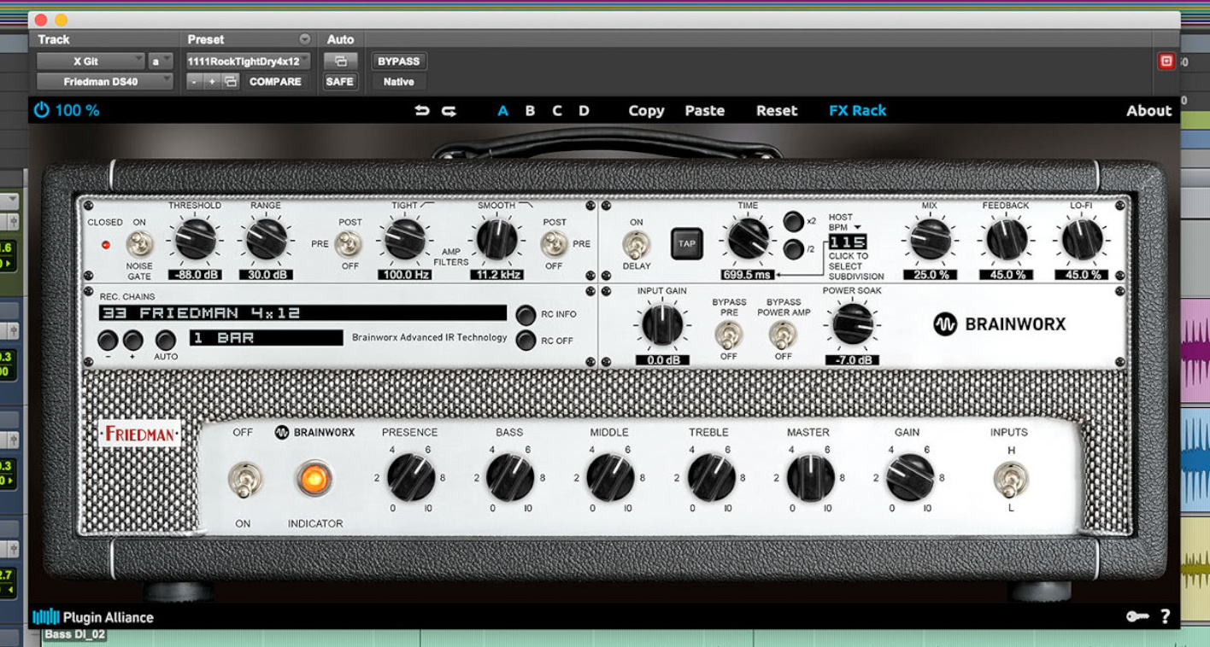Click the THRESHOLD knob

(x=196, y=239)
